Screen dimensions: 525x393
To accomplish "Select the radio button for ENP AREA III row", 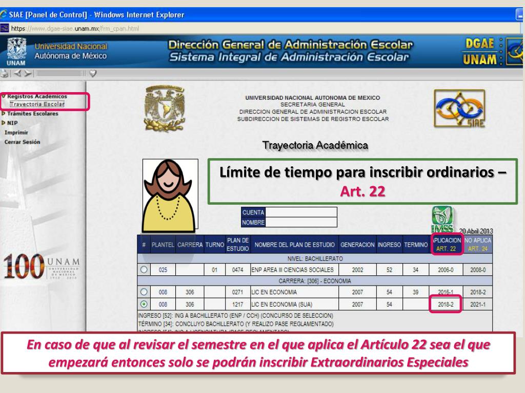I will (x=144, y=269).
